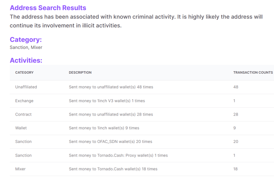274x178 pixels.
Task: Select the Exchange category cell
Action: (24, 101)
